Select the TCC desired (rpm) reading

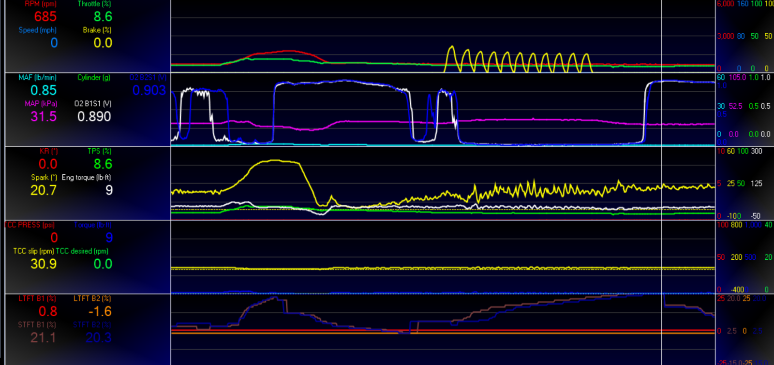pyautogui.click(x=103, y=264)
